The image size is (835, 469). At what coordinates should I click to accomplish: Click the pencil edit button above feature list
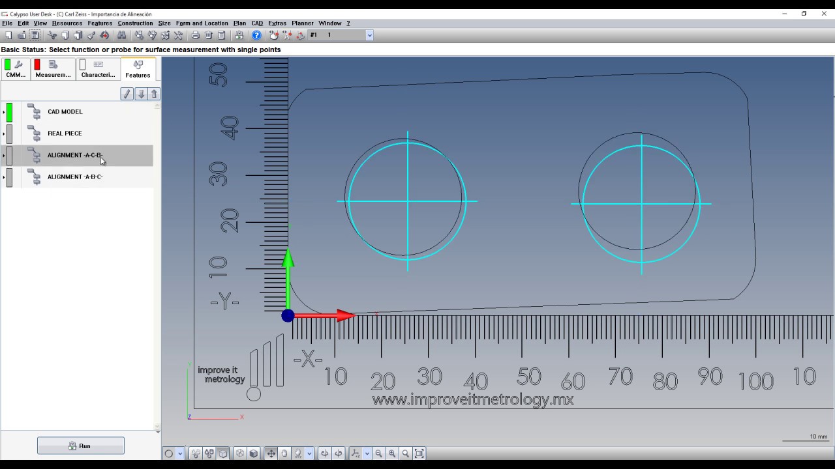point(127,94)
